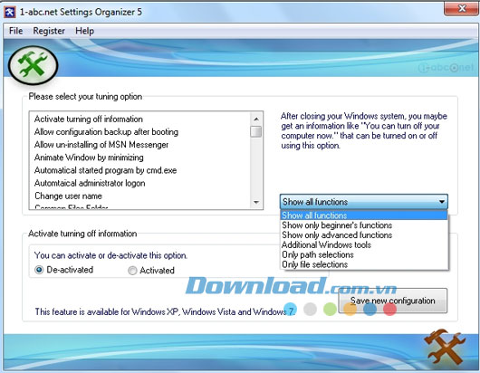Choose Additional Windows tools option
Screen dimensions: 480x373
point(364,244)
